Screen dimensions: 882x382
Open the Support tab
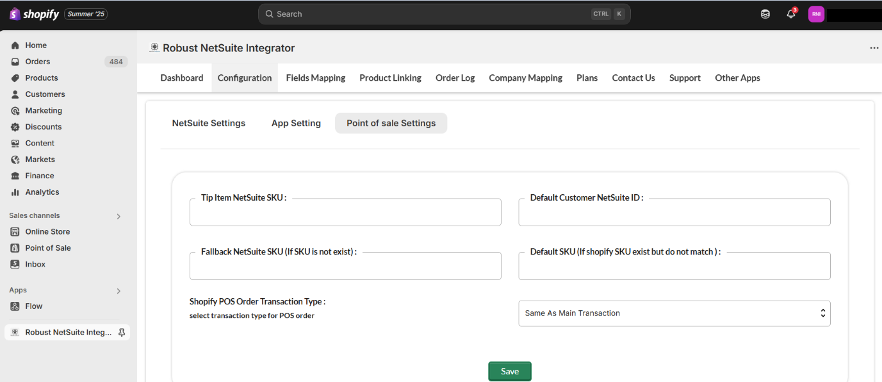click(685, 78)
